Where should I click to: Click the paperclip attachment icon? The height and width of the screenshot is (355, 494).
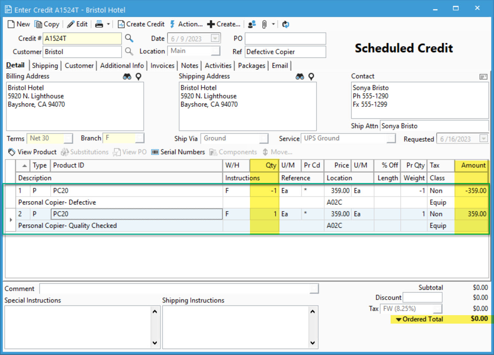(x=265, y=24)
